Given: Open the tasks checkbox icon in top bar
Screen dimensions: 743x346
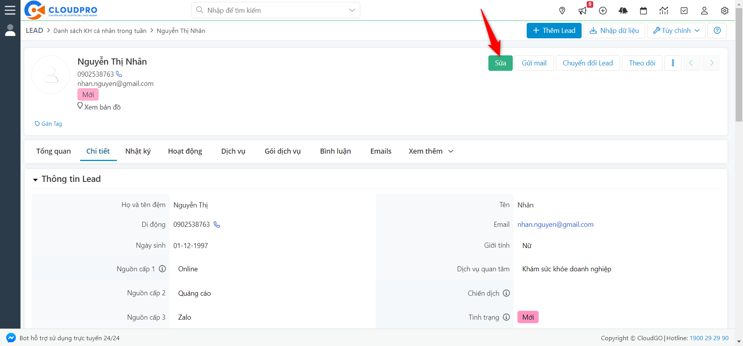Looking at the screenshot, I should click(x=684, y=10).
